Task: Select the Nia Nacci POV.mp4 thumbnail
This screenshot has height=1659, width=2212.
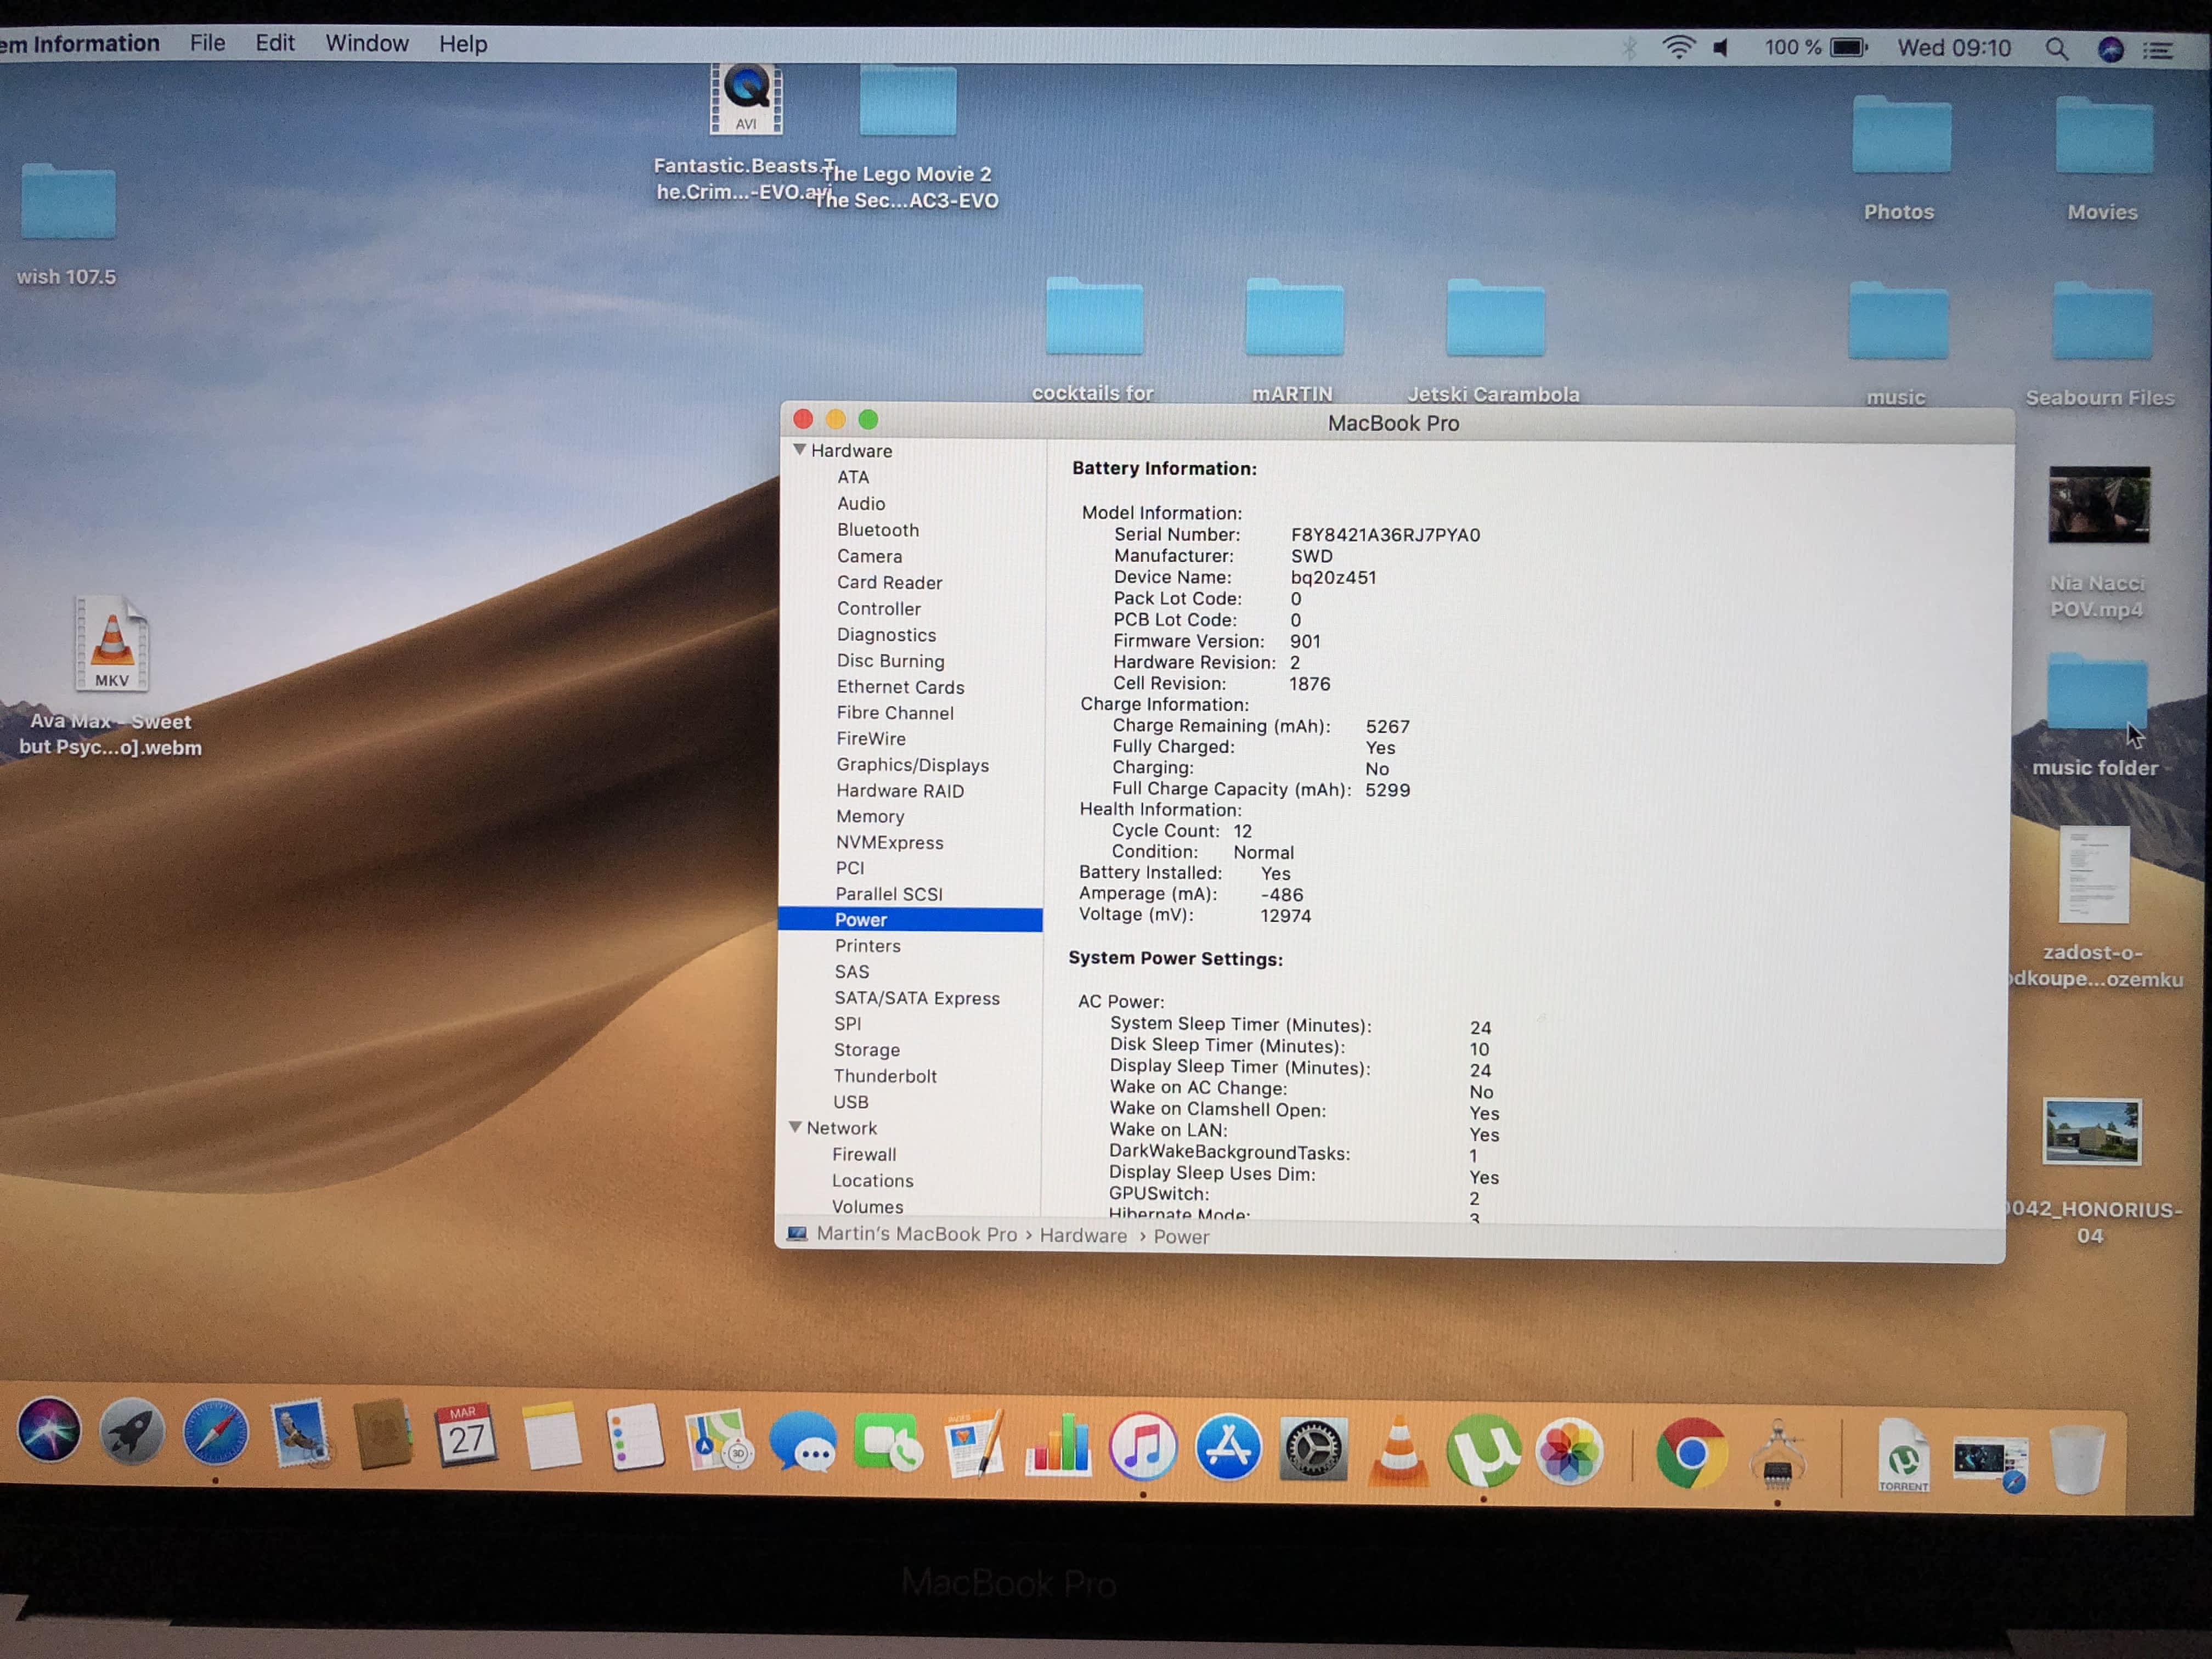Action: (x=2098, y=505)
